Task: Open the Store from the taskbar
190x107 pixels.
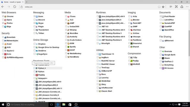Action: tap(70, 105)
